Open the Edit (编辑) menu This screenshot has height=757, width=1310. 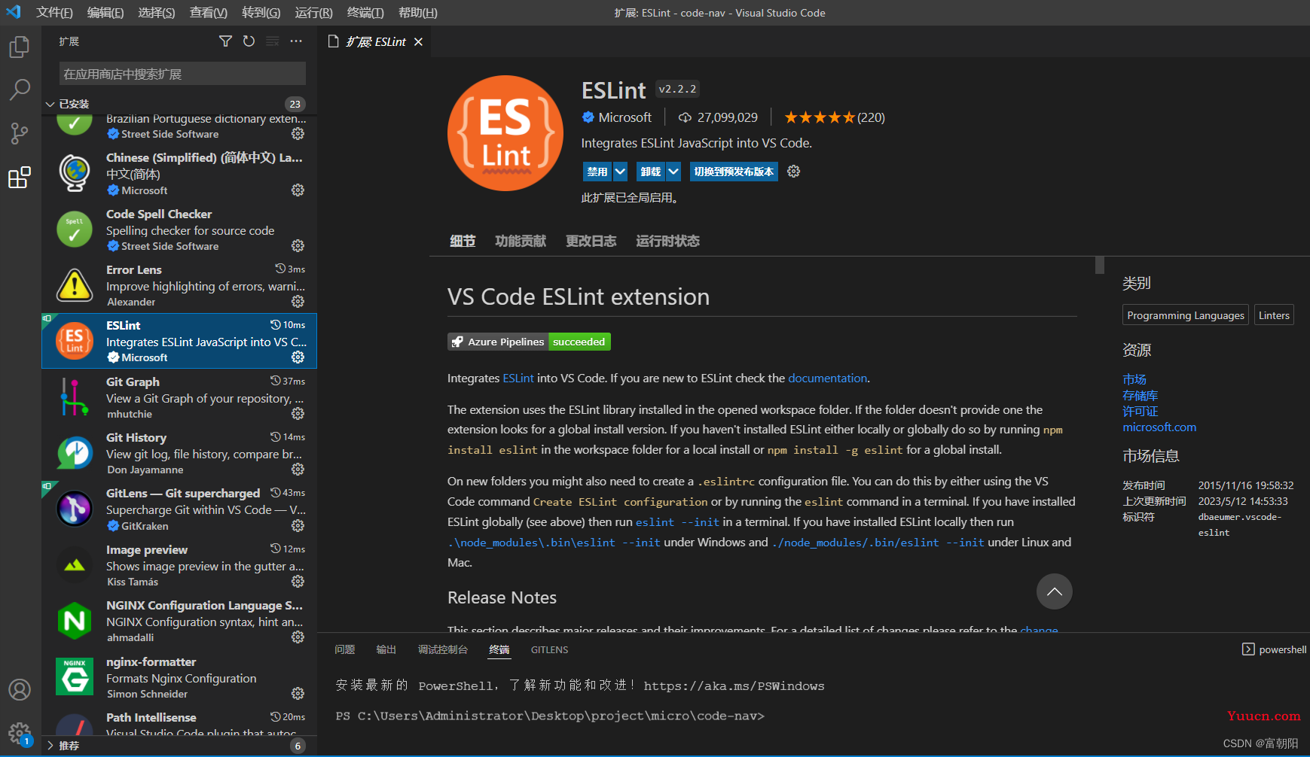pos(105,13)
